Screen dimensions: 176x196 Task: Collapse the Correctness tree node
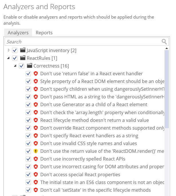pos(15,66)
